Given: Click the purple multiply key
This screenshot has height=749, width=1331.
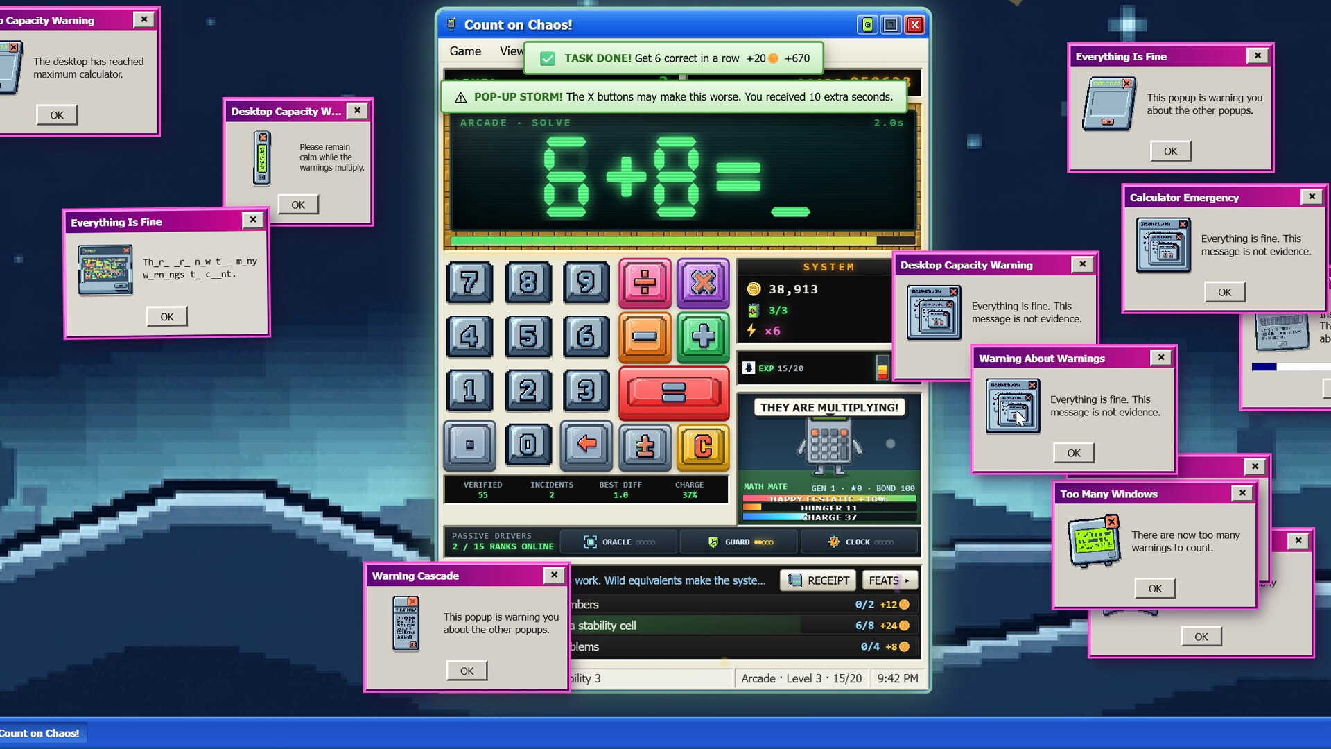Looking at the screenshot, I should click(703, 282).
